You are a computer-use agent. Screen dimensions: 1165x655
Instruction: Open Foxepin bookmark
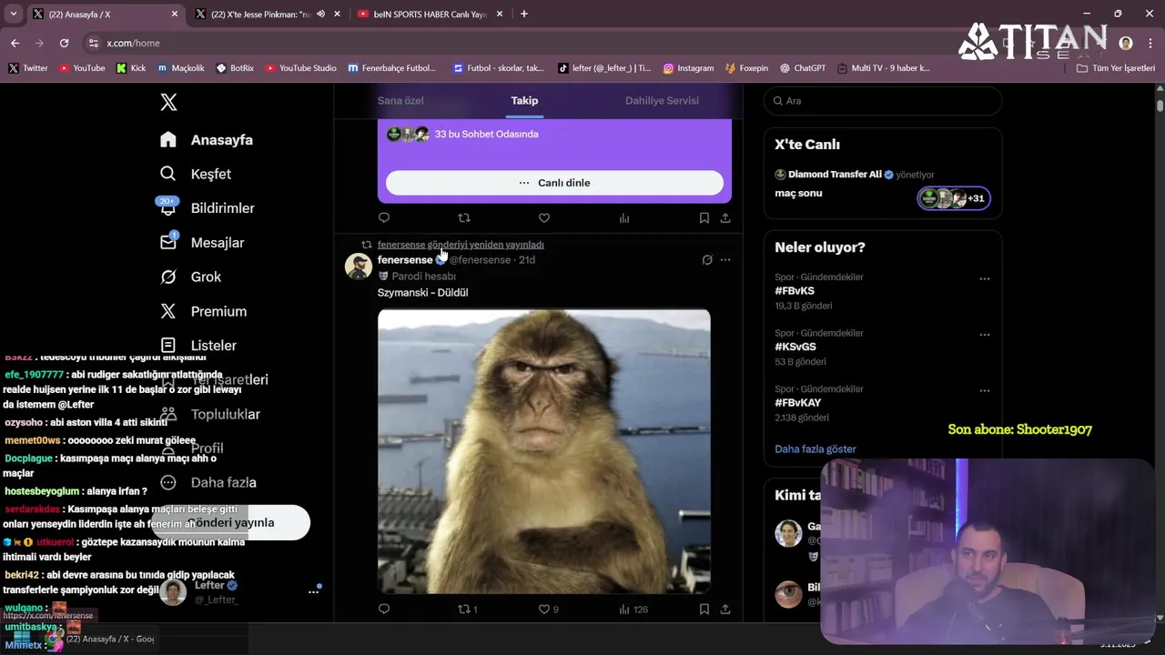click(746, 68)
